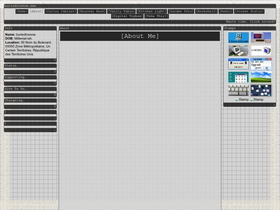
Task: Select the CRT monitor in water stamp
Action: click(x=239, y=51)
